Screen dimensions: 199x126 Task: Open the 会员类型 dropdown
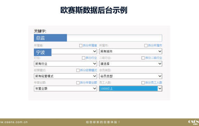pos(131,76)
